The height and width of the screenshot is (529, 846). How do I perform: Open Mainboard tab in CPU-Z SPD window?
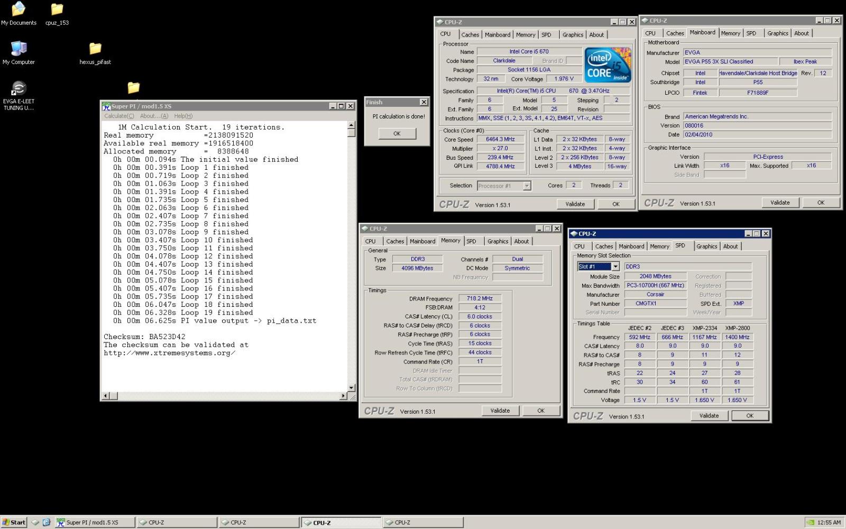coord(631,247)
